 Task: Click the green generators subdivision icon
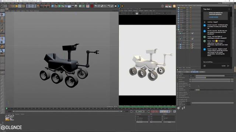(x=59, y=6)
